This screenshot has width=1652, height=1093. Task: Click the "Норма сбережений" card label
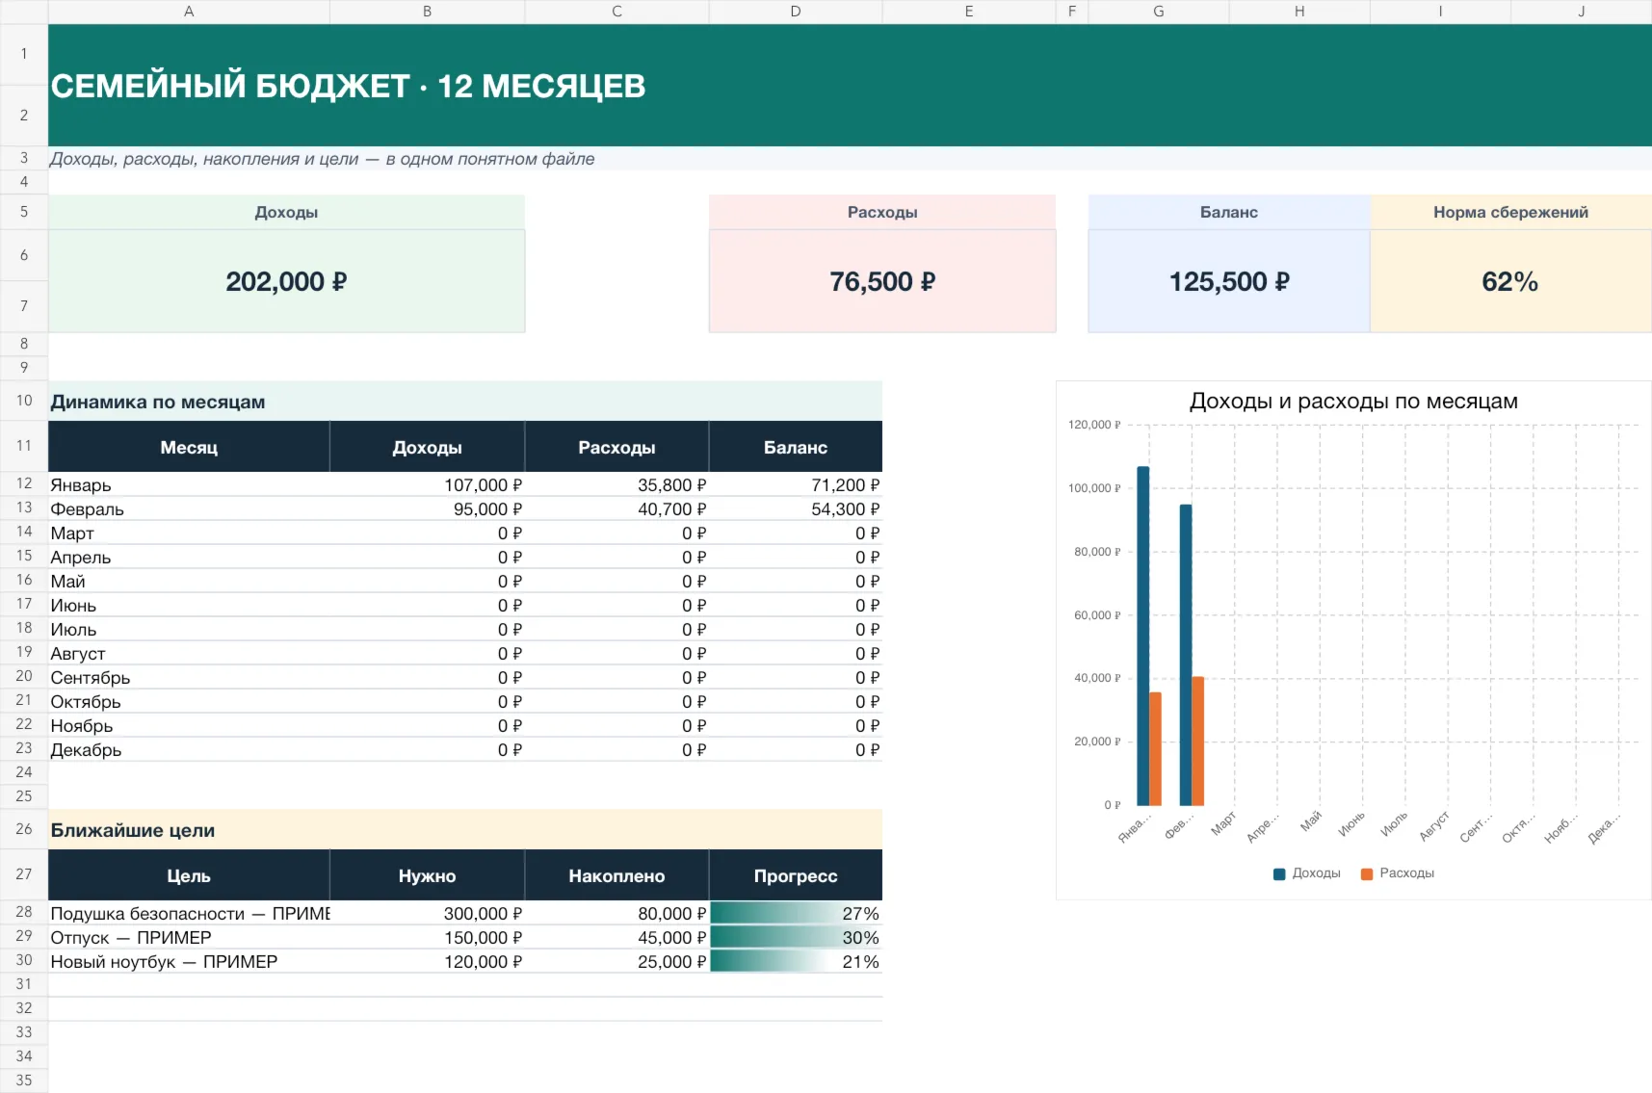pos(1510,212)
